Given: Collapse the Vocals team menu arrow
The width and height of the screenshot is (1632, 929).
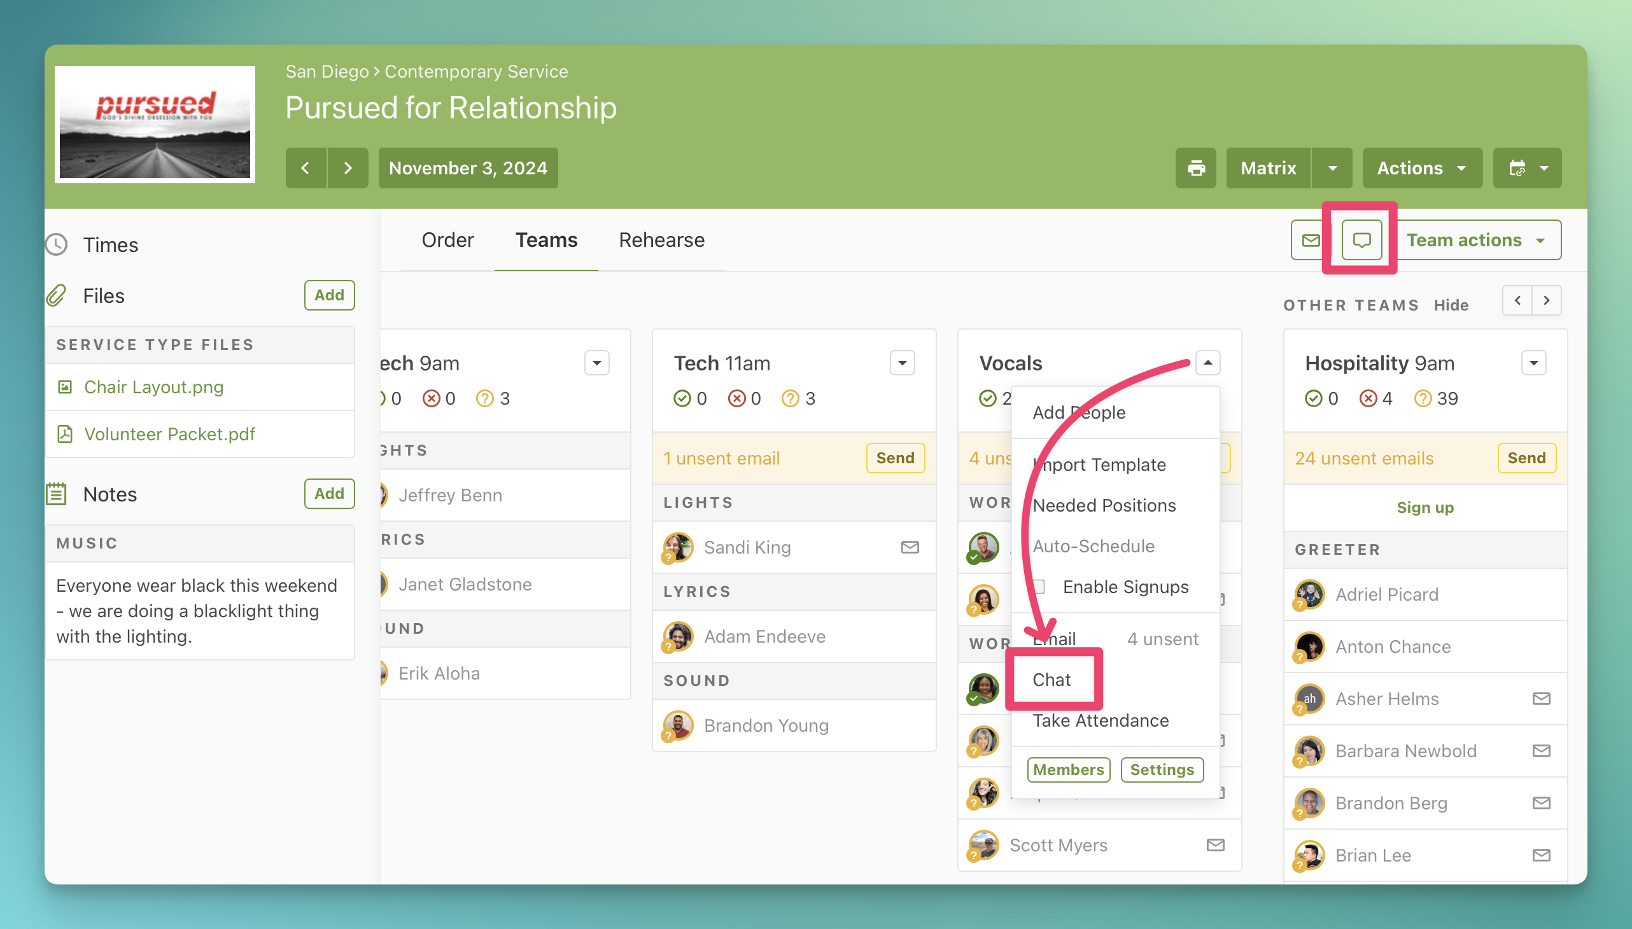Looking at the screenshot, I should pyautogui.click(x=1207, y=363).
